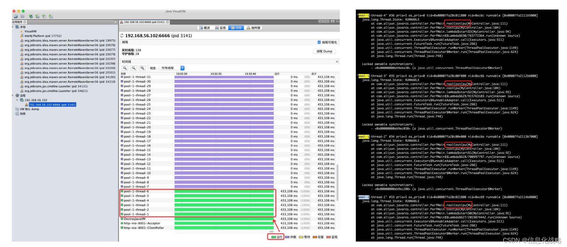567x247 pixels.
Task: Select the 线程 threads tab
Action: pyautogui.click(x=236, y=28)
